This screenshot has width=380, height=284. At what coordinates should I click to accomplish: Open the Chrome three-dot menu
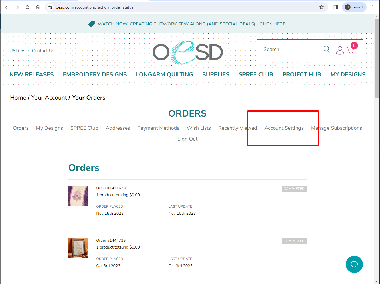click(373, 7)
